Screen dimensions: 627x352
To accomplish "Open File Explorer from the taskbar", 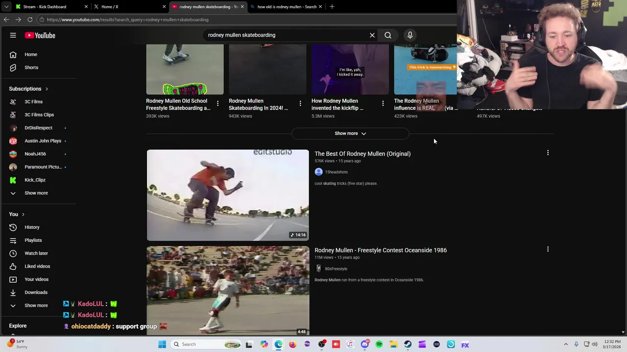I will [x=393, y=344].
